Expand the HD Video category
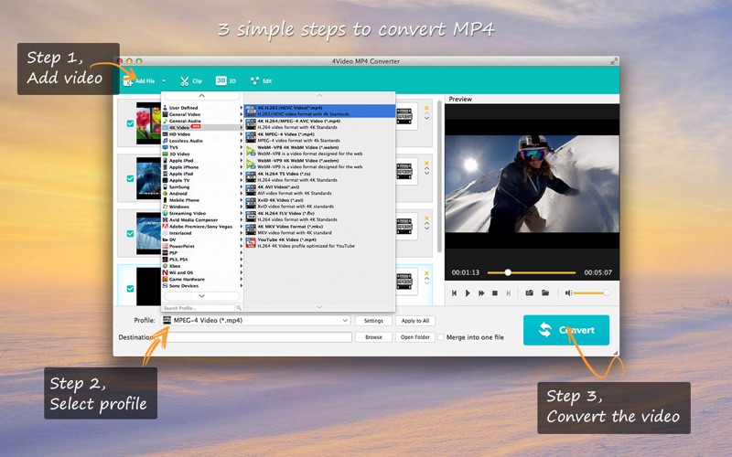 click(202, 134)
